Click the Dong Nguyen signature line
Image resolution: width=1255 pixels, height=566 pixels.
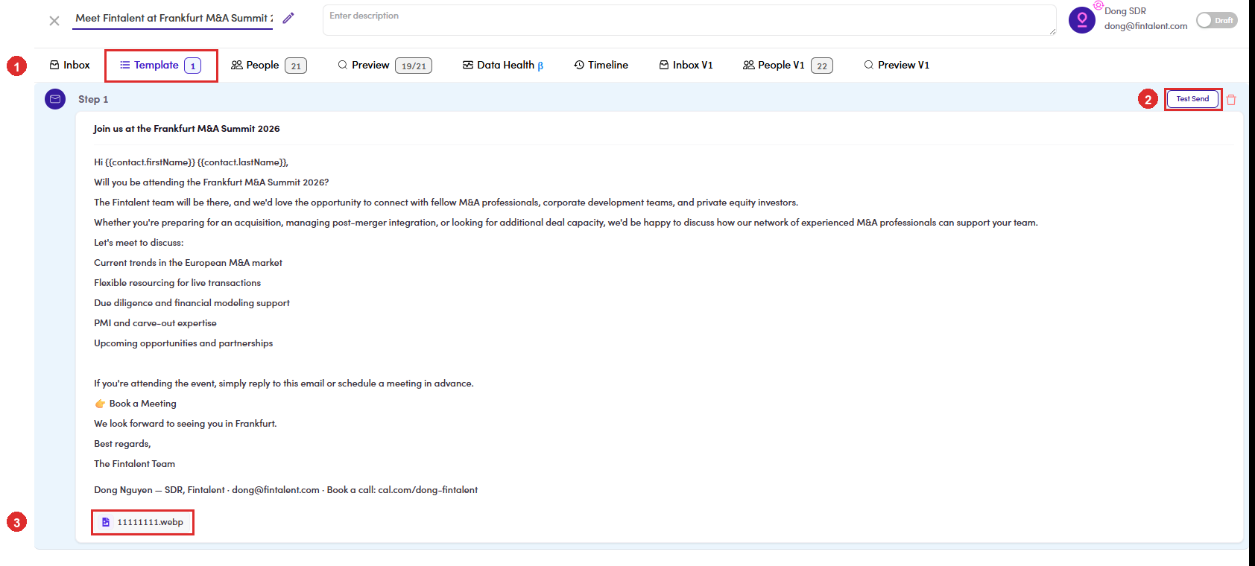[x=286, y=490]
